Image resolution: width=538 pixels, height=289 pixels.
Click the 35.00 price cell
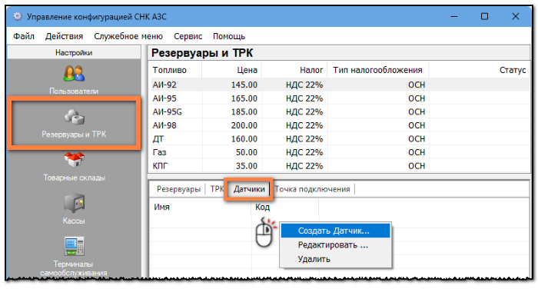click(247, 166)
